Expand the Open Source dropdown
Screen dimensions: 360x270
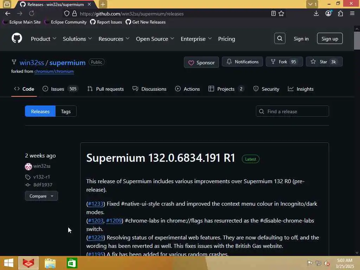pyautogui.click(x=155, y=39)
